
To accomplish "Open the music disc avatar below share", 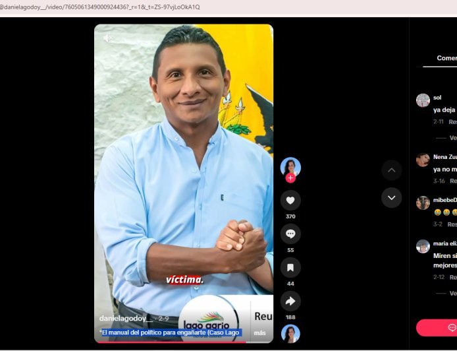I will coord(290,334).
